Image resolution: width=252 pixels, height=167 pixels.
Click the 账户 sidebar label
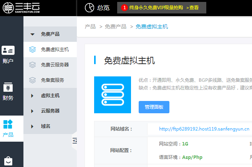(x=8, y=61)
